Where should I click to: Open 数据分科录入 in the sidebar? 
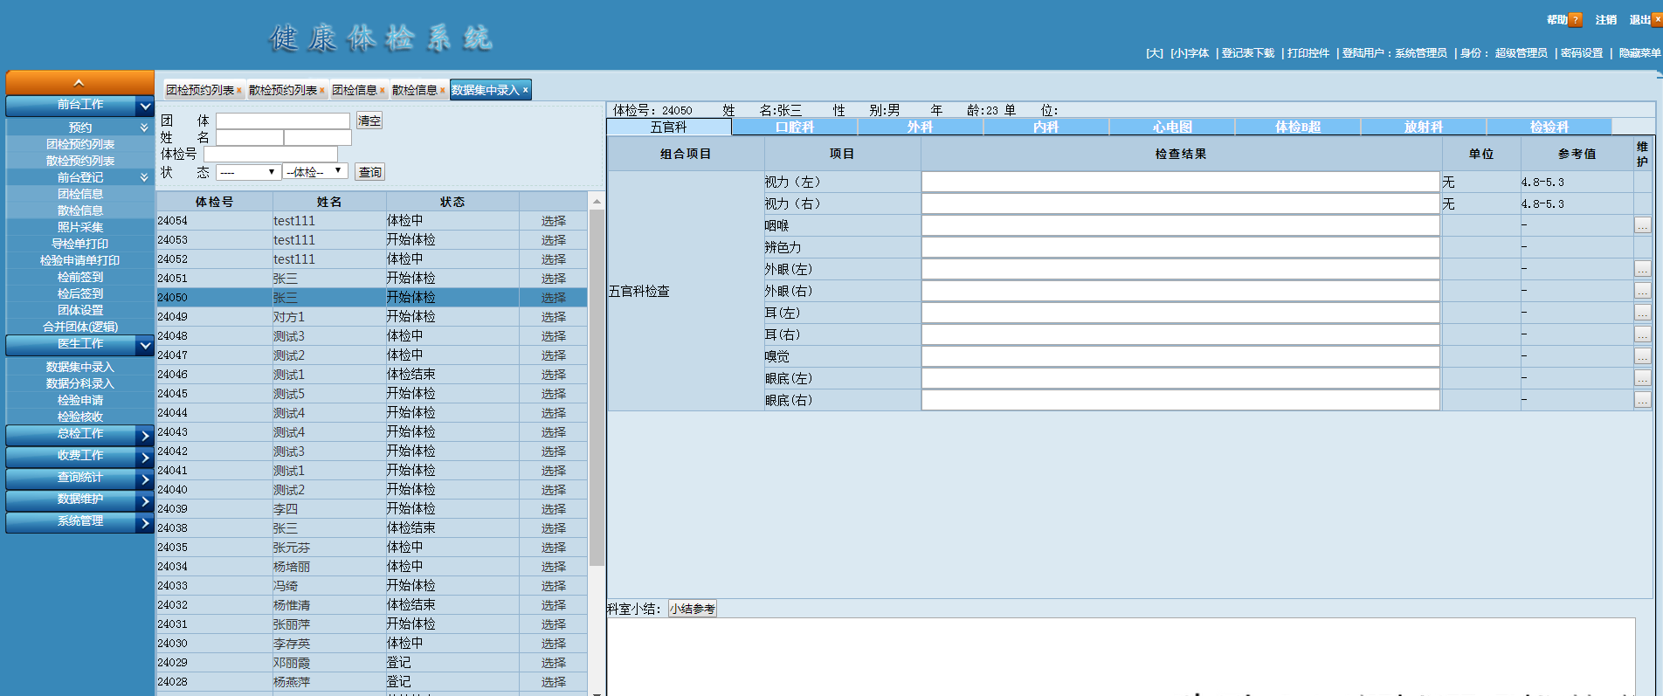point(79,383)
